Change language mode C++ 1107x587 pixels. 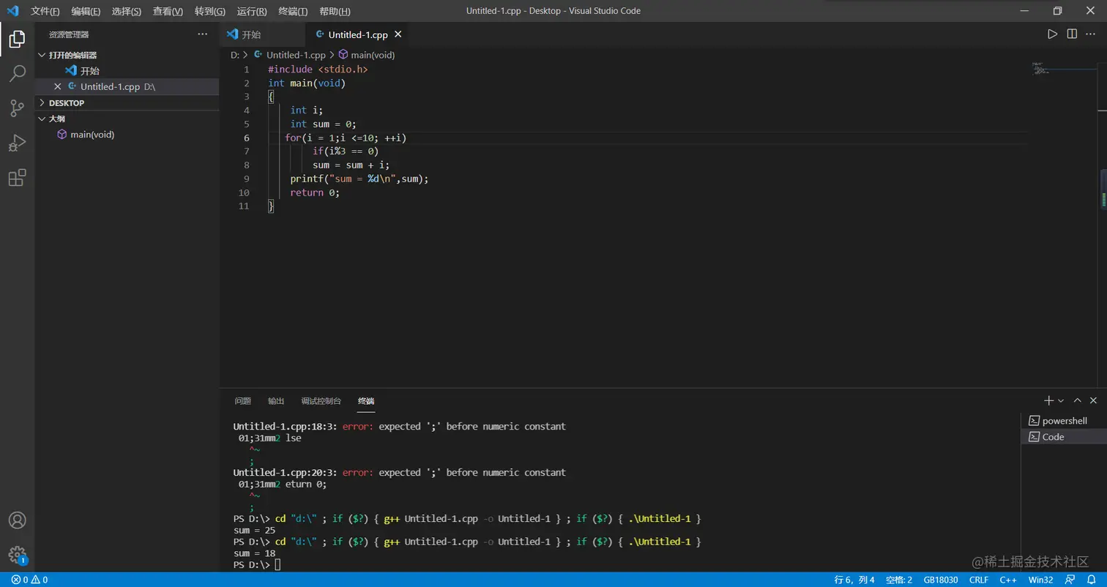point(1008,580)
